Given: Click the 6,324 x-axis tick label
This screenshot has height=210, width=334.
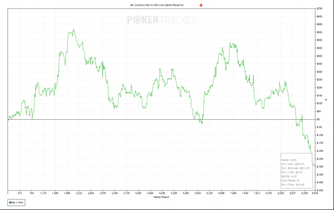Looking at the screenshot, I should 209,193.
